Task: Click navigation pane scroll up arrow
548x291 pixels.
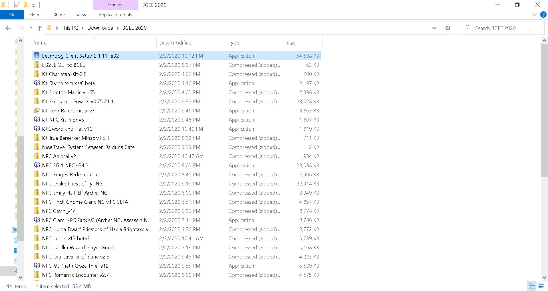Action: click(20, 41)
